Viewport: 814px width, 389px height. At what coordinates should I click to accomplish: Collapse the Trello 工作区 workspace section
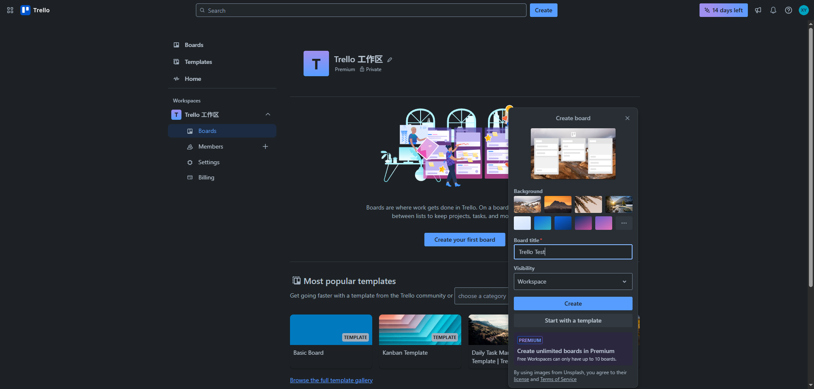[x=268, y=115]
